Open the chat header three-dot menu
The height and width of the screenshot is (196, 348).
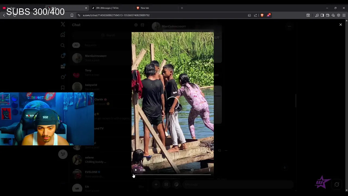pos(290,26)
